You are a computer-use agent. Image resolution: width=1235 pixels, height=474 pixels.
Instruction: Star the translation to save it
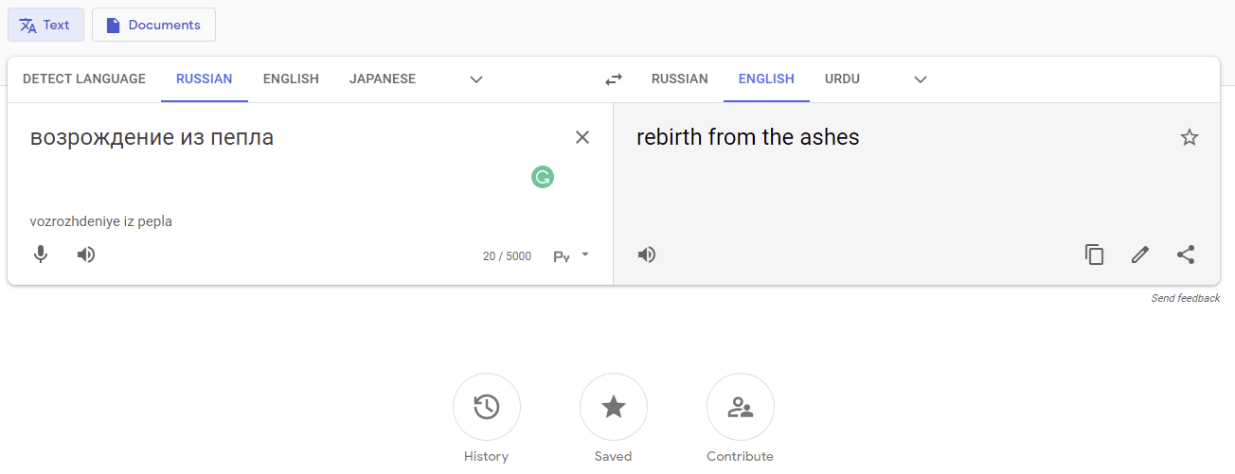(1190, 138)
